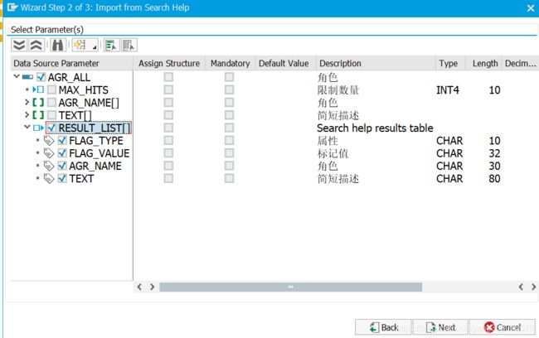
Task: Click the MAX_HITS import parameter icon
Action: pyautogui.click(x=38, y=89)
